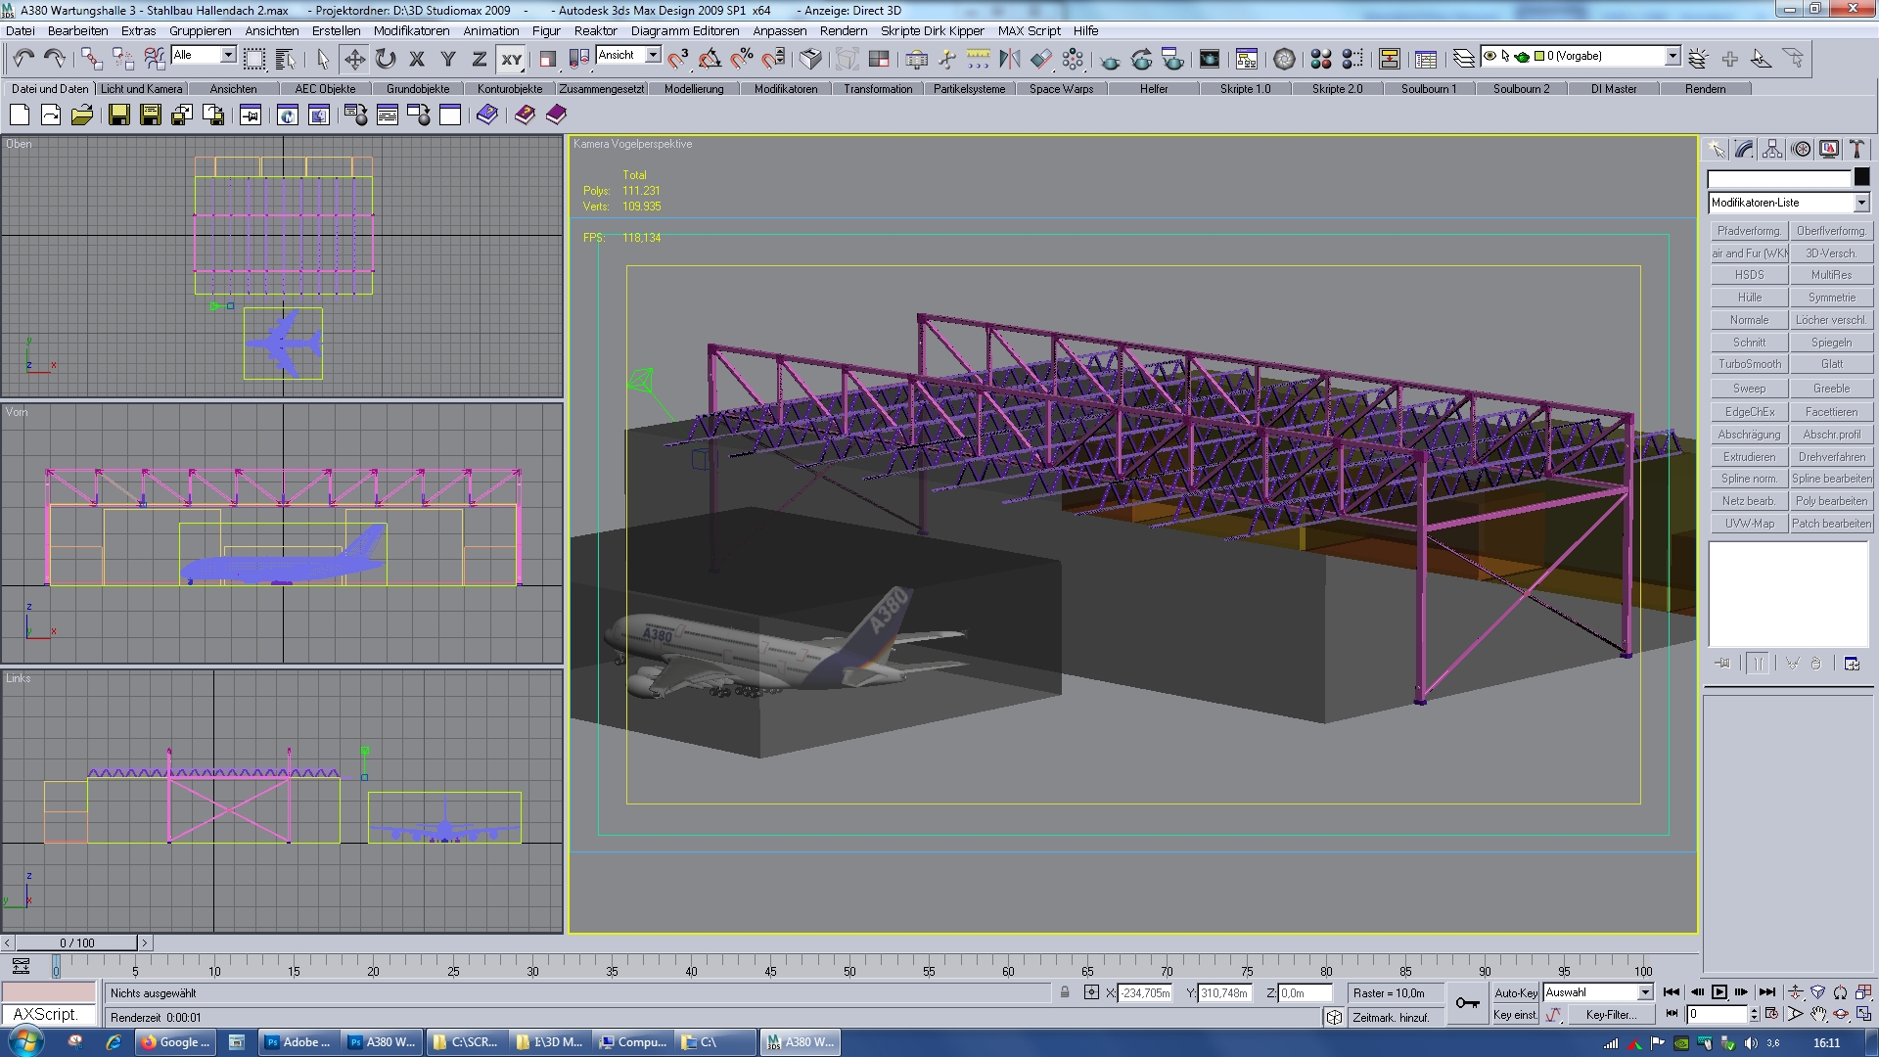1879x1057 pixels.
Task: Toggle 3D snaps magnet button
Action: pyautogui.click(x=678, y=60)
